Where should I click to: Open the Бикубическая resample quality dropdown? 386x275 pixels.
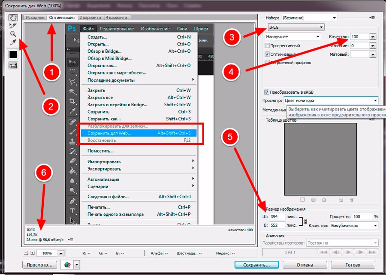354,226
